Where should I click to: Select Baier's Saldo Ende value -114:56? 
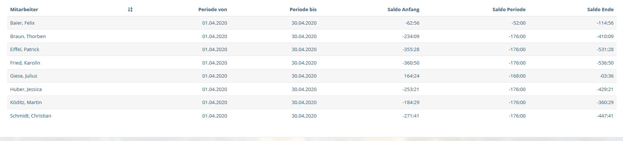605,23
